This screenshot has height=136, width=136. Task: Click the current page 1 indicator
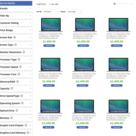(115, 4)
